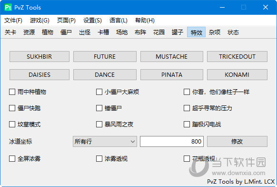Minimize the PvZ Tools window
Image resolution: width=277 pixels, height=187 pixels.
tap(222, 7)
